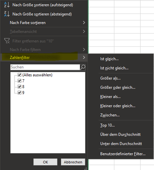Uncheck the checkbox for value 7
This screenshot has height=170, width=154.
[x=20, y=81]
